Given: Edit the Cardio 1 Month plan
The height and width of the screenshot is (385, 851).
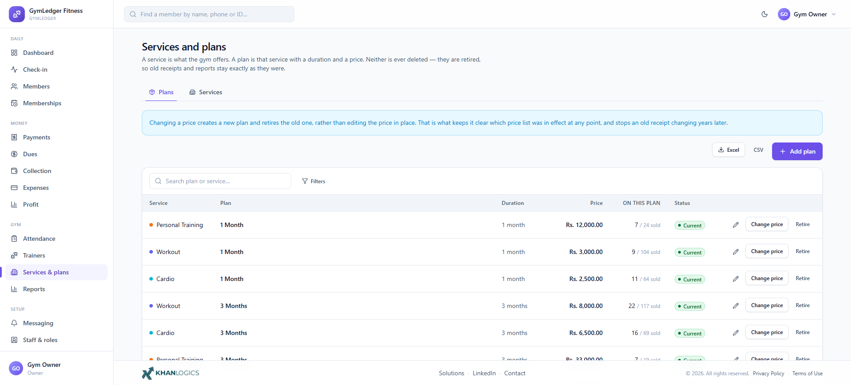Looking at the screenshot, I should tap(736, 279).
